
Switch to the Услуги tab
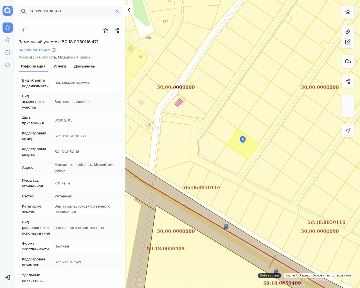click(60, 66)
